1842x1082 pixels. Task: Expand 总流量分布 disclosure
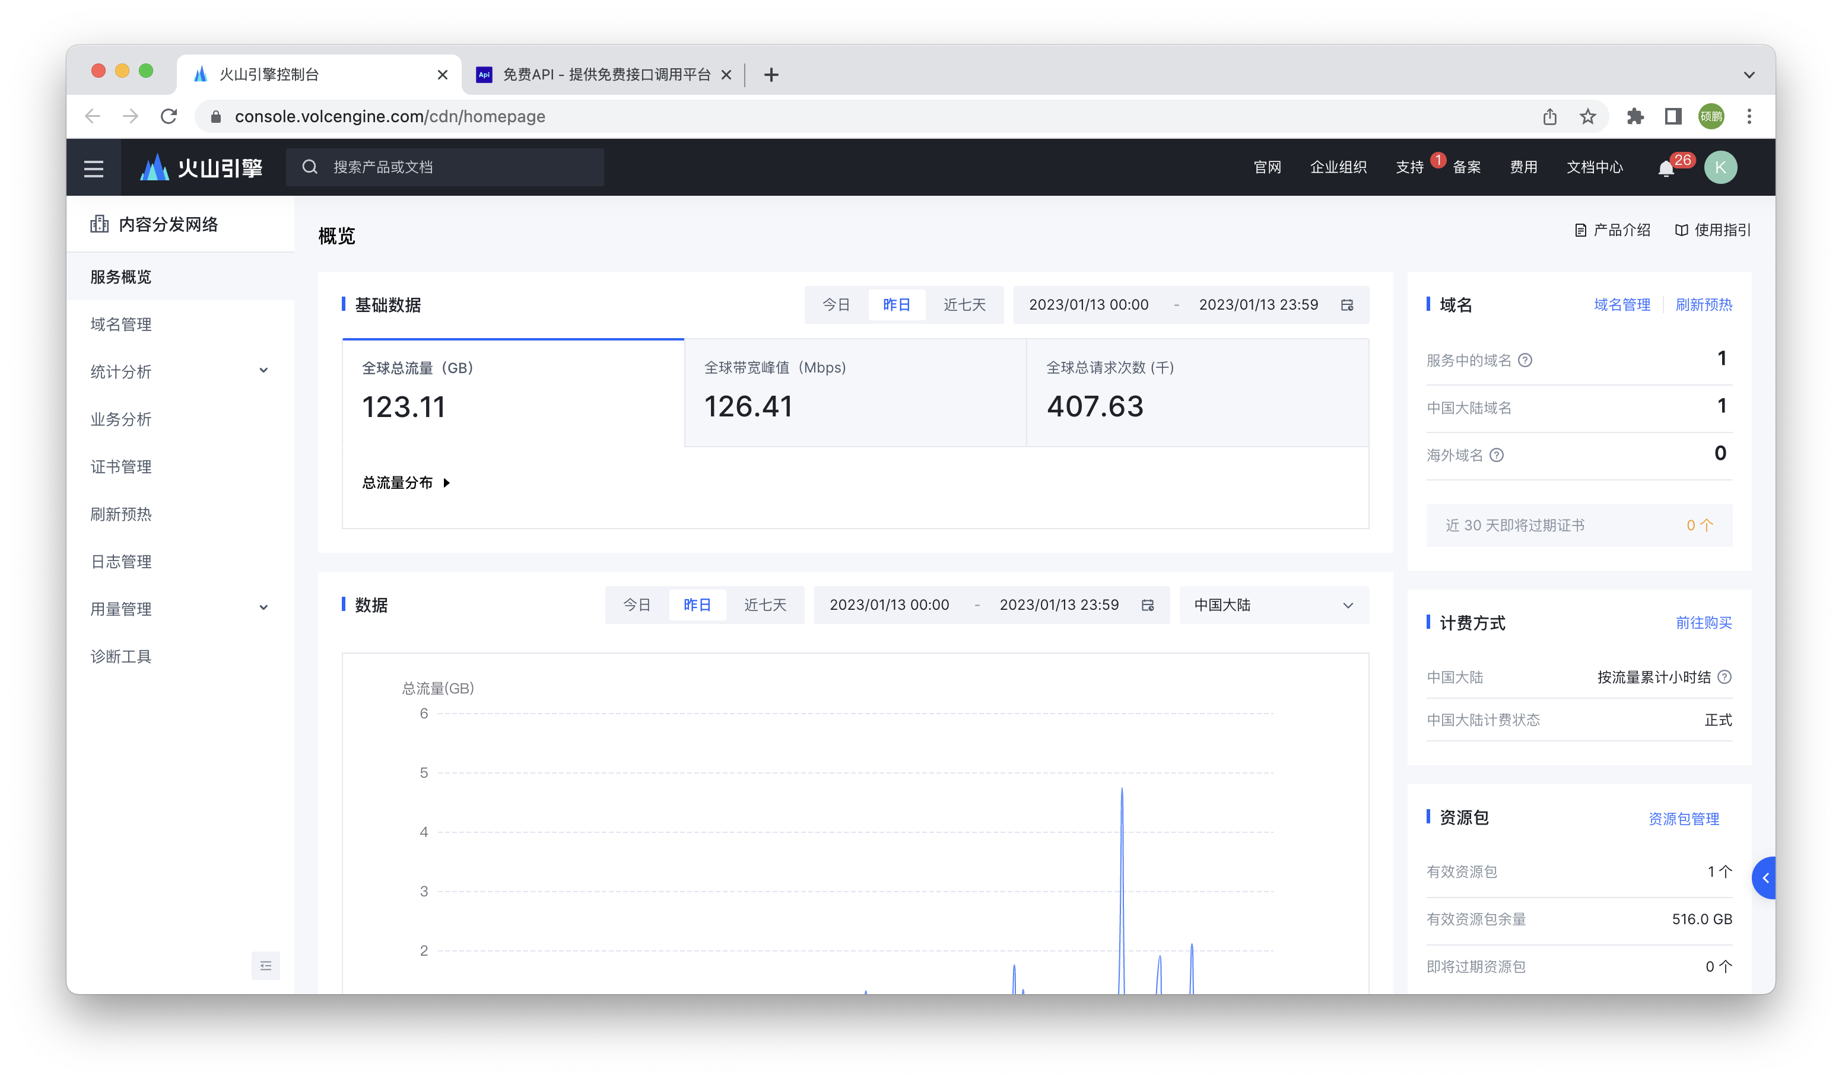tap(406, 483)
